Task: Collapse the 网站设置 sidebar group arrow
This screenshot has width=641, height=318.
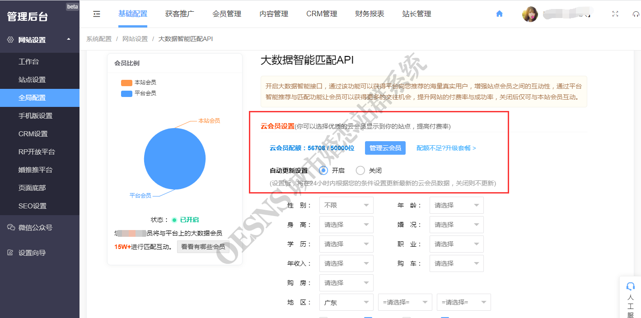Action: (69, 39)
